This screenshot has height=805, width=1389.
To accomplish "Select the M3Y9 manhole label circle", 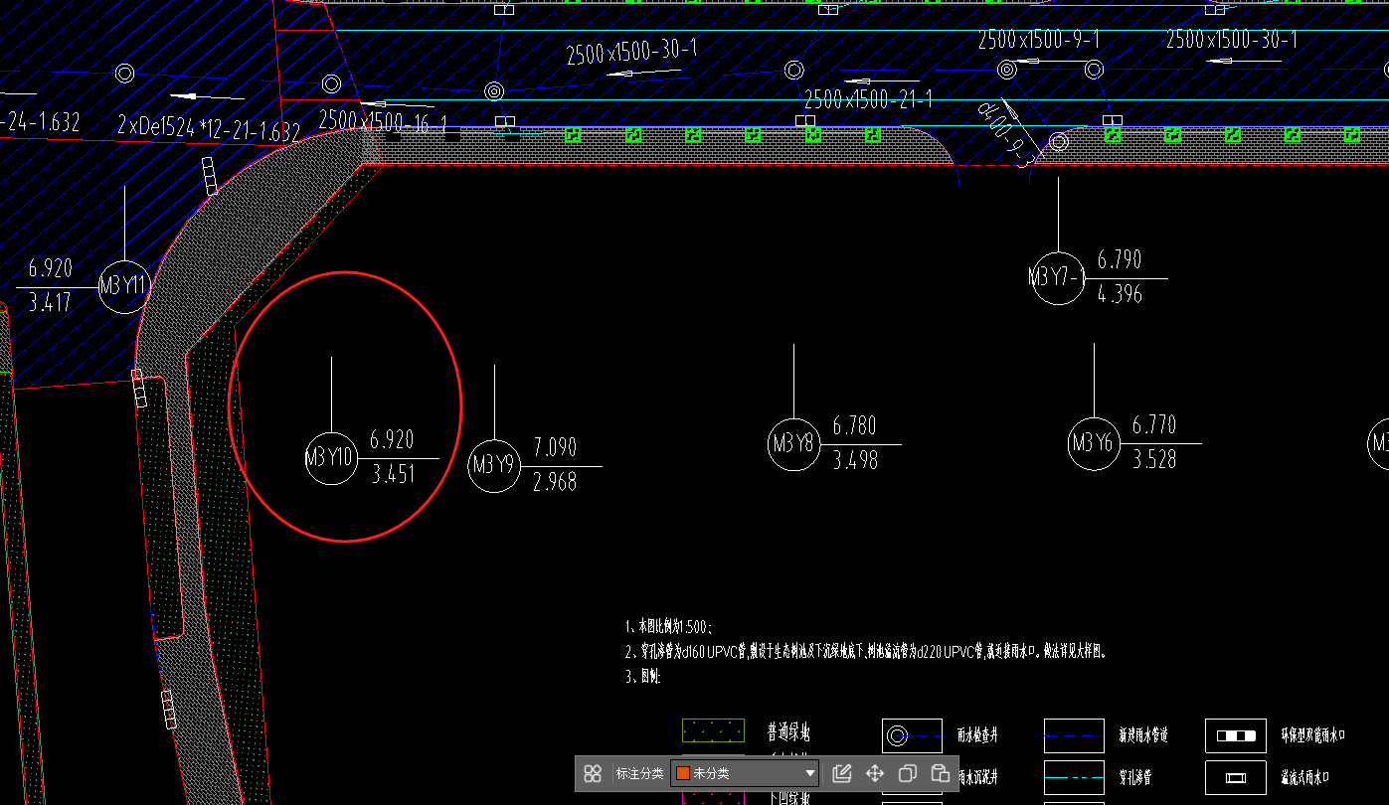I will (494, 465).
